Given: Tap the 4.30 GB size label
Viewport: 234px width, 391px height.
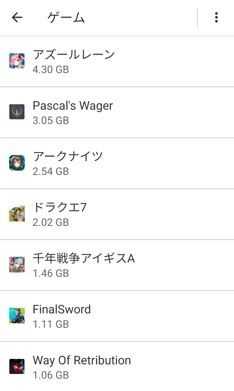Looking at the screenshot, I should click(51, 69).
